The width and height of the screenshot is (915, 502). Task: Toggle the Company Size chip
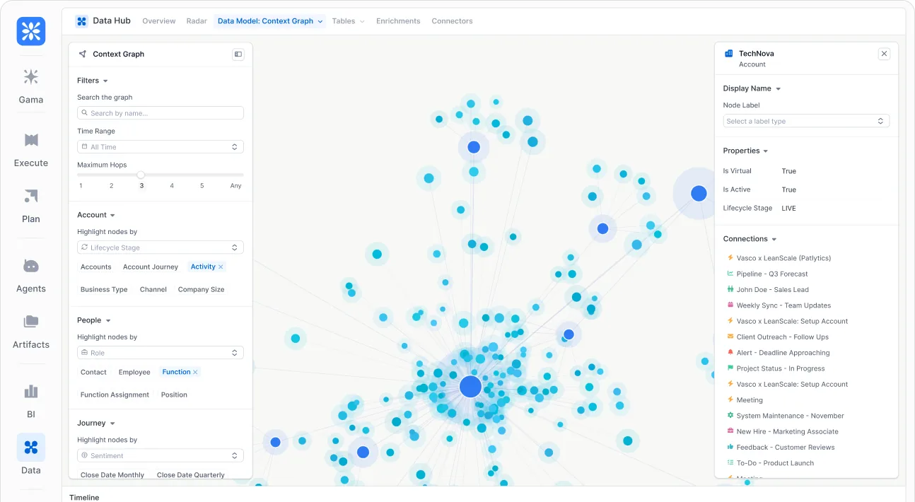[x=201, y=289]
